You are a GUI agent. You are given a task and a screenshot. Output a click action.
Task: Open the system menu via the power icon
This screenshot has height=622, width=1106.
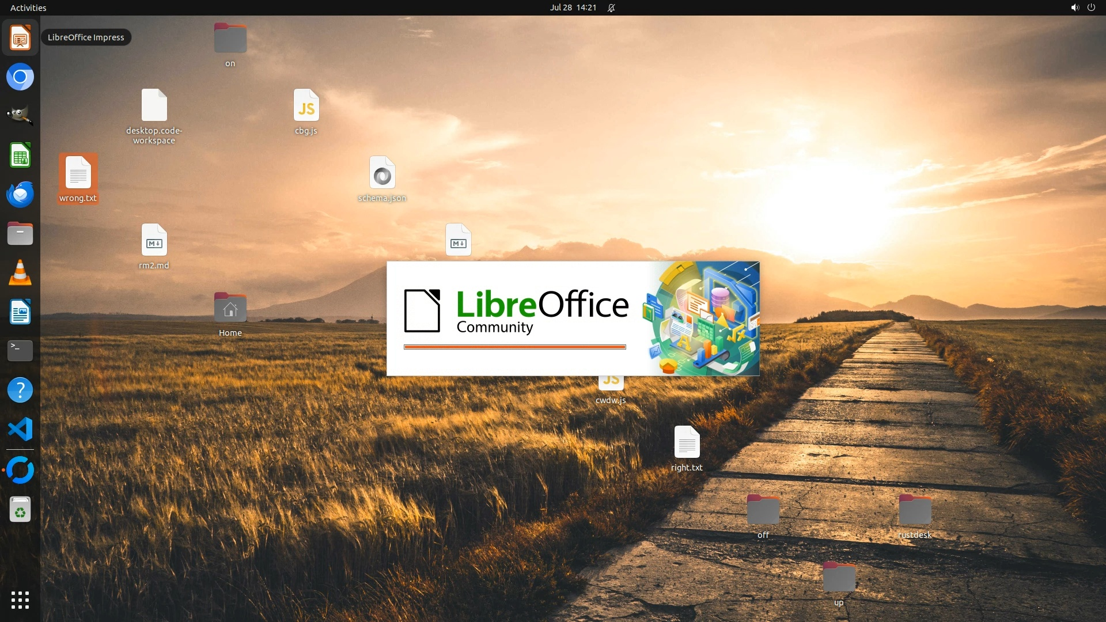(1091, 7)
